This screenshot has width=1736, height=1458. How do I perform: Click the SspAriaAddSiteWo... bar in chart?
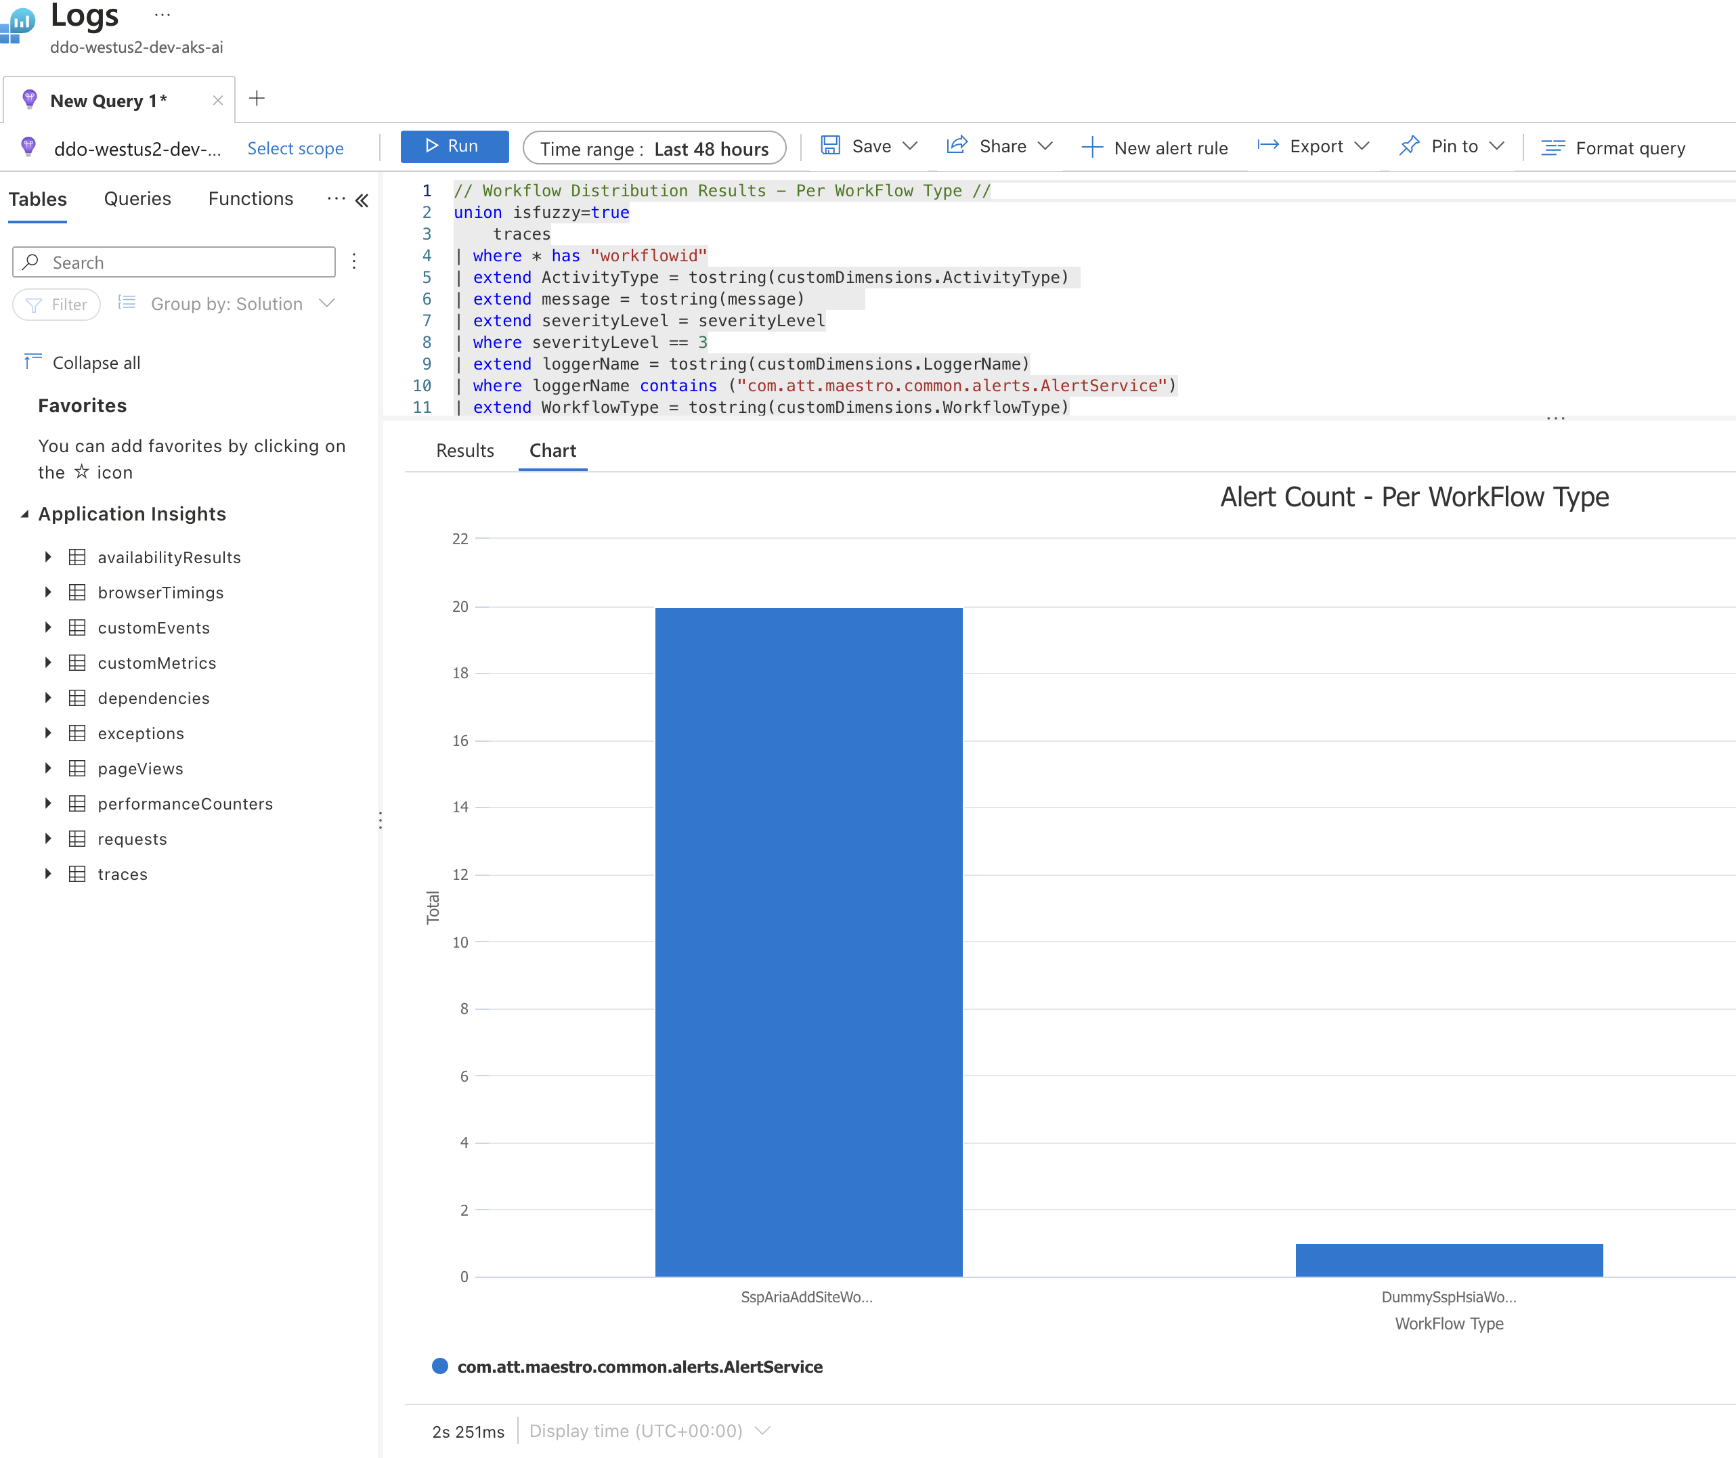pyautogui.click(x=808, y=942)
